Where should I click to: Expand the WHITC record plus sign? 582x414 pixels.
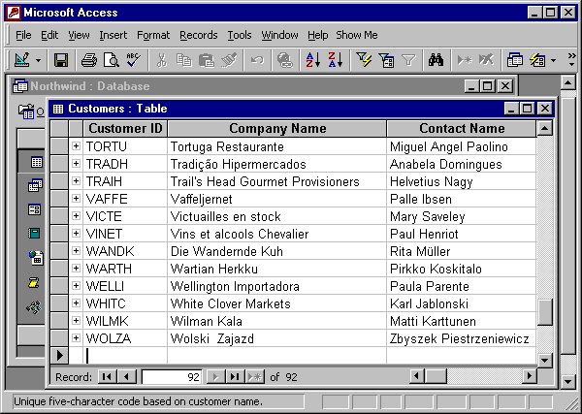pyautogui.click(x=76, y=303)
